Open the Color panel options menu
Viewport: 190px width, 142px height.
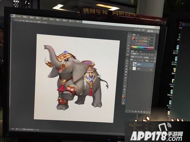pos(155,36)
